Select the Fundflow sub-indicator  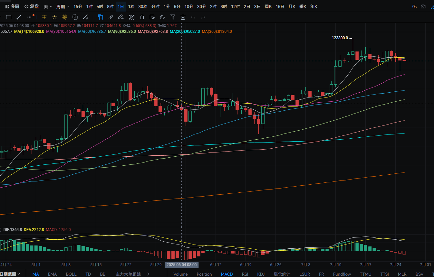pos(342,274)
